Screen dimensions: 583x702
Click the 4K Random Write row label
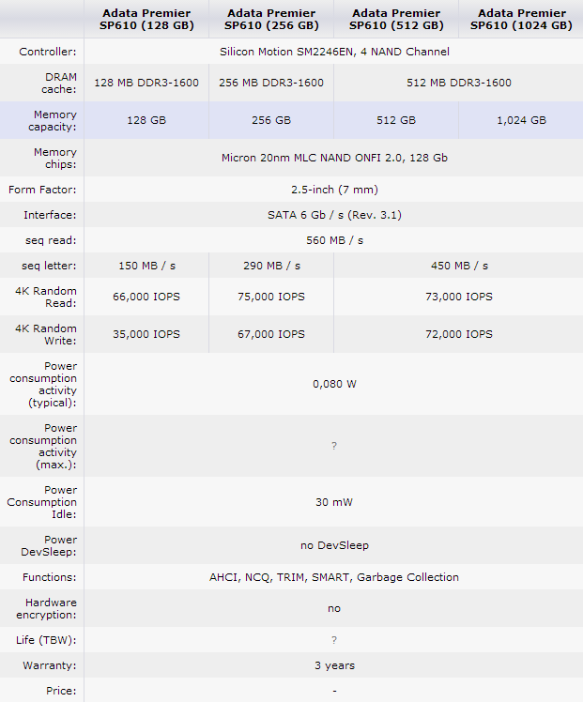pos(46,334)
